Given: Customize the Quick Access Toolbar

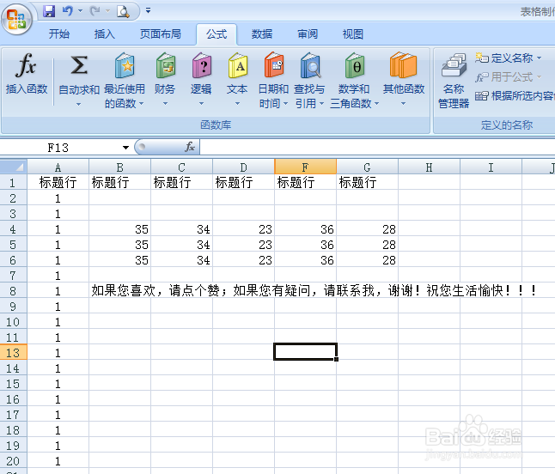Looking at the screenshot, I should (x=149, y=11).
